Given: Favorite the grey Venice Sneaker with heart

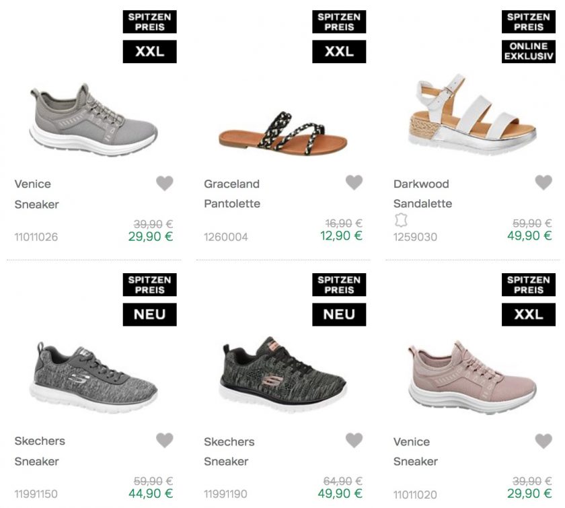Looking at the screenshot, I should pos(165,183).
